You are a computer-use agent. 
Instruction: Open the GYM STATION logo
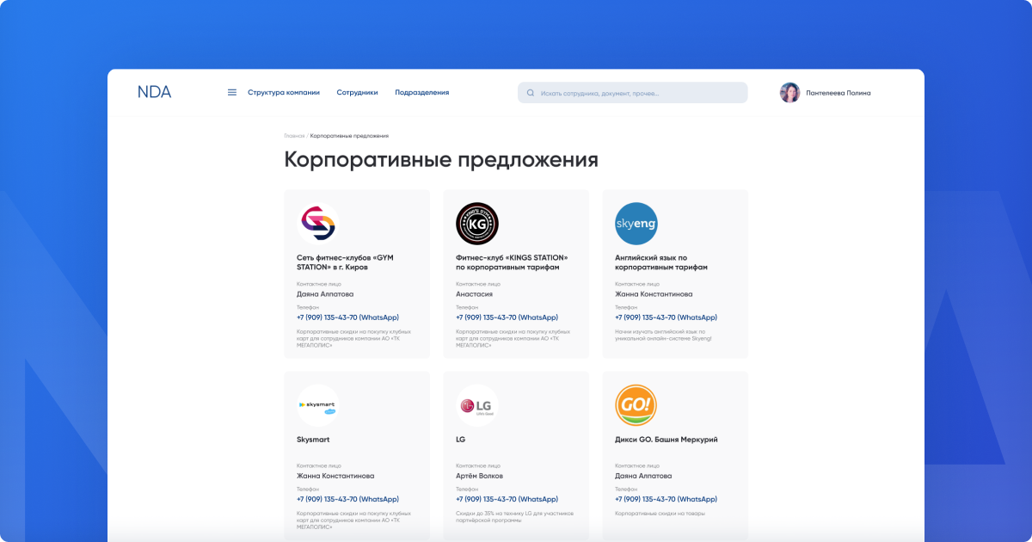point(318,224)
